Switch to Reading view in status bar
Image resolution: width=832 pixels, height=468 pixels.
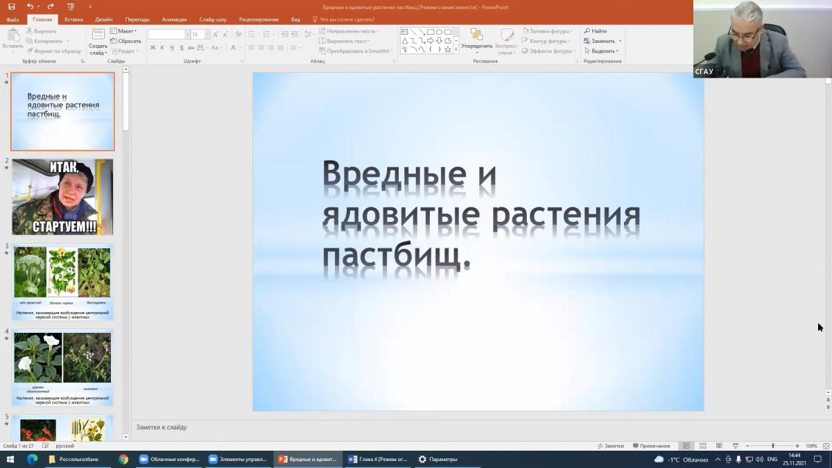click(718, 446)
